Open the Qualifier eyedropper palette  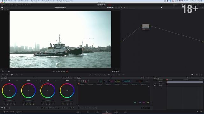tap(95, 75)
